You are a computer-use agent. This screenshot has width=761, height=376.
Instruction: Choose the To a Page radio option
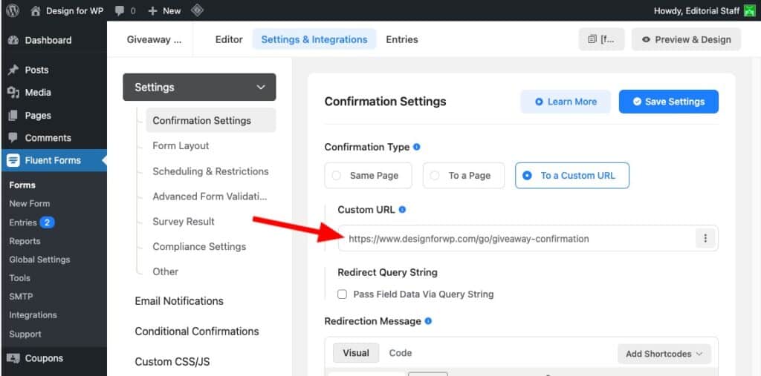435,176
